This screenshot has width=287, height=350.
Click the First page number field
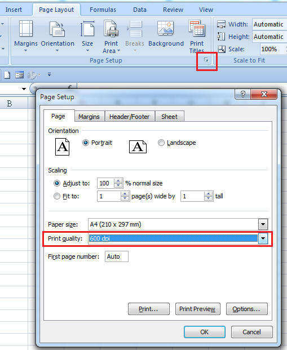[117, 256]
